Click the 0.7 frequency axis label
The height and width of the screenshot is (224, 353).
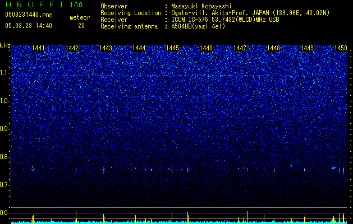coord(4,185)
